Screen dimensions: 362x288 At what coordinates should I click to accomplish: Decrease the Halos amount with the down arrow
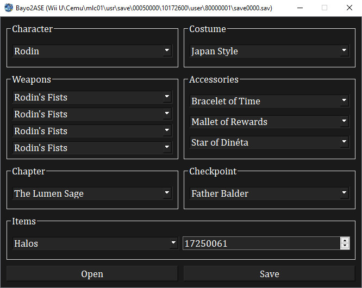(345, 246)
